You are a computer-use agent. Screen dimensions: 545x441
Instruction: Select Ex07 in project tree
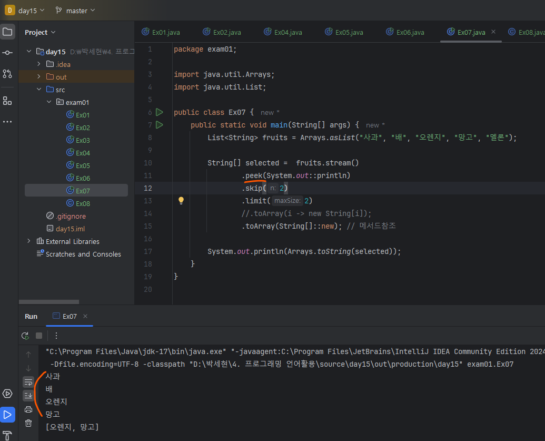pyautogui.click(x=76, y=191)
